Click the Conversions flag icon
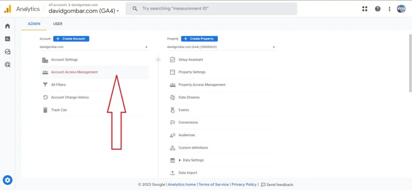 pyautogui.click(x=172, y=123)
